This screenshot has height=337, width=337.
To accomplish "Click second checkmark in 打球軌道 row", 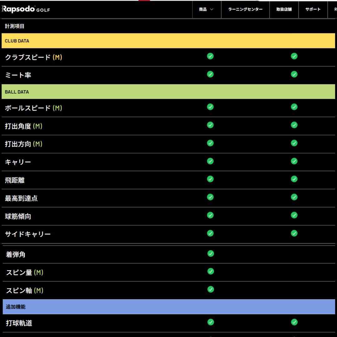I will point(294,322).
